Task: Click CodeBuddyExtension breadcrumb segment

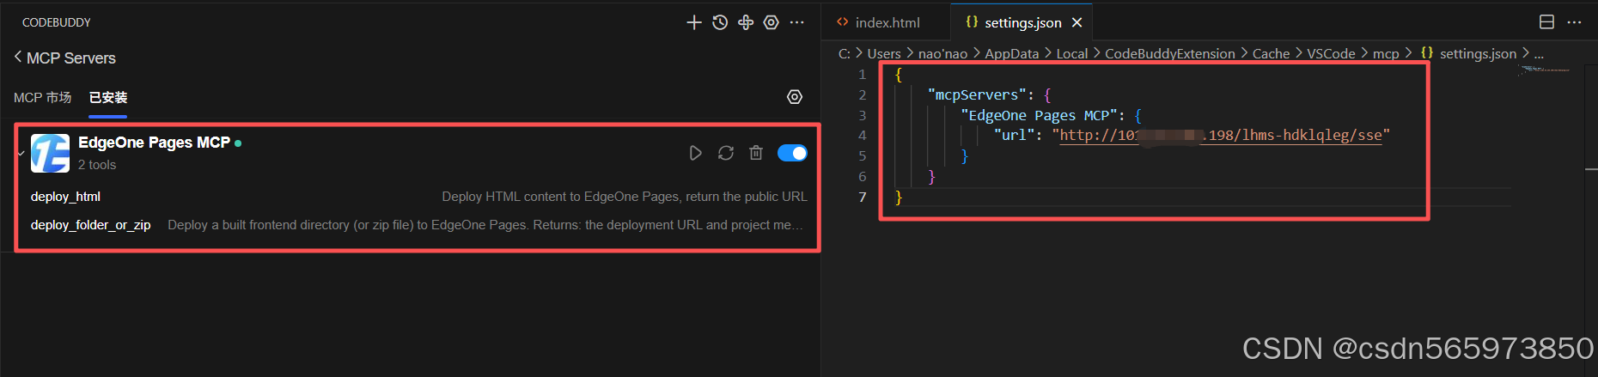Action: (1169, 53)
